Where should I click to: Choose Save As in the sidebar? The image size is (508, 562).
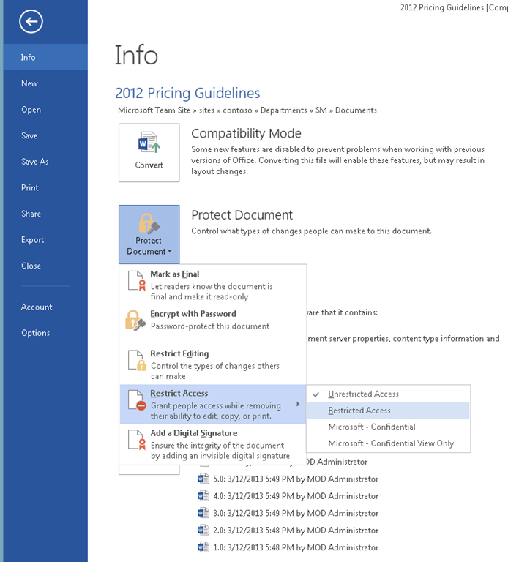pos(45,161)
